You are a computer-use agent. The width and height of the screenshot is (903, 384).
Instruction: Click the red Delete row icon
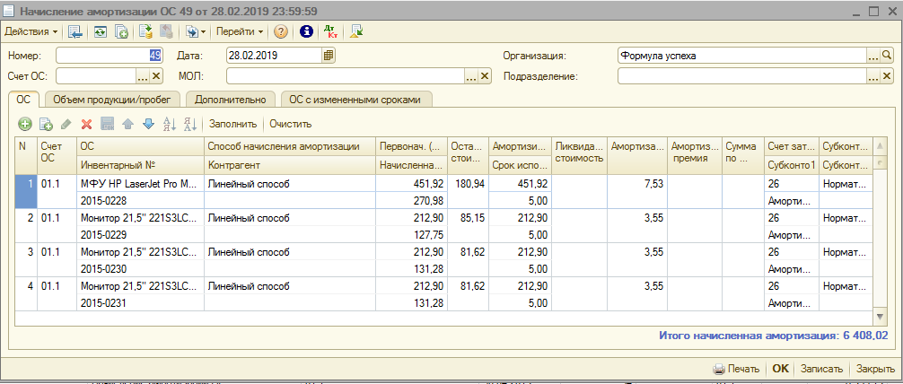click(x=87, y=124)
